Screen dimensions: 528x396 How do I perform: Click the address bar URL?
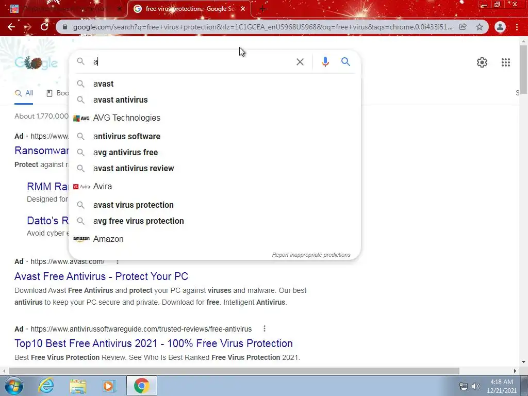pyautogui.click(x=262, y=27)
